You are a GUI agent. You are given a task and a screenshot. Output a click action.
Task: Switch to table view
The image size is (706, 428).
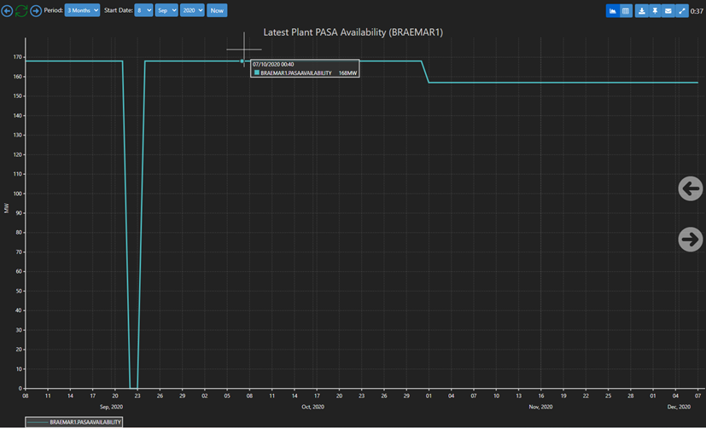[x=625, y=10]
